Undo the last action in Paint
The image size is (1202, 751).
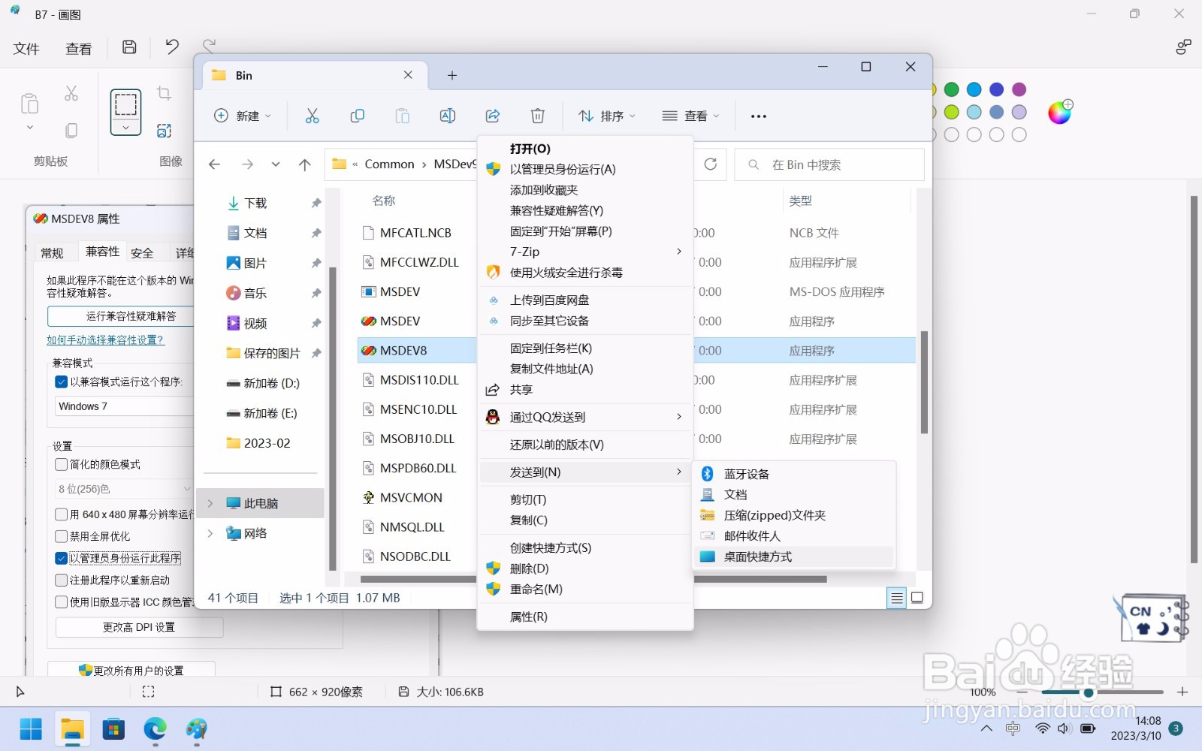click(172, 47)
